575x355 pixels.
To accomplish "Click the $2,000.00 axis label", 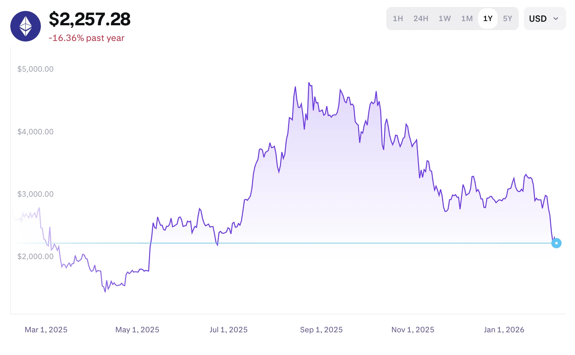I will (36, 256).
